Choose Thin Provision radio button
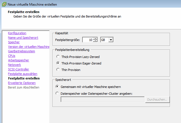 (x=58, y=70)
